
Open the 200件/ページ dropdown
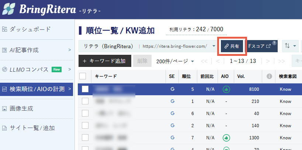pyautogui.click(x=175, y=61)
